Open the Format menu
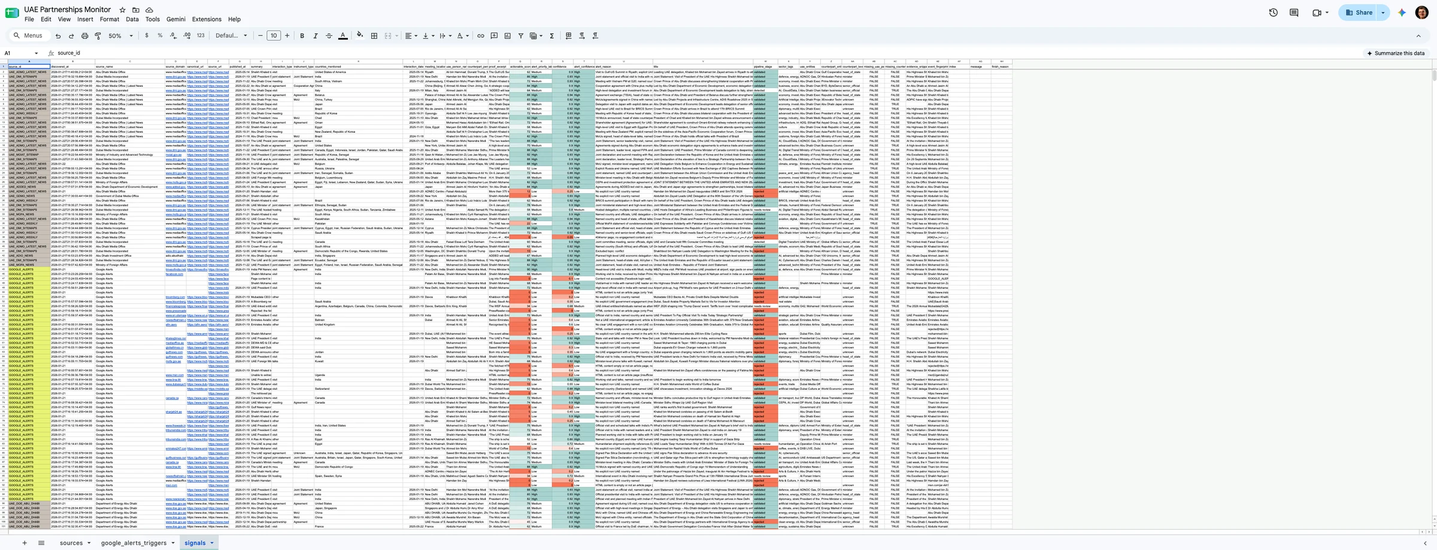The image size is (1437, 550). coord(110,19)
